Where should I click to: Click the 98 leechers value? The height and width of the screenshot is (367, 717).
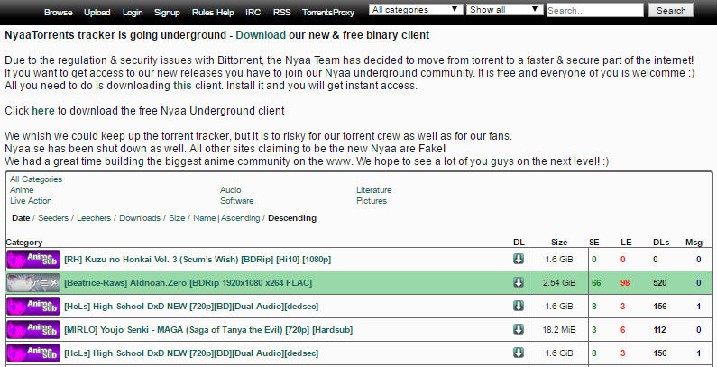[625, 283]
